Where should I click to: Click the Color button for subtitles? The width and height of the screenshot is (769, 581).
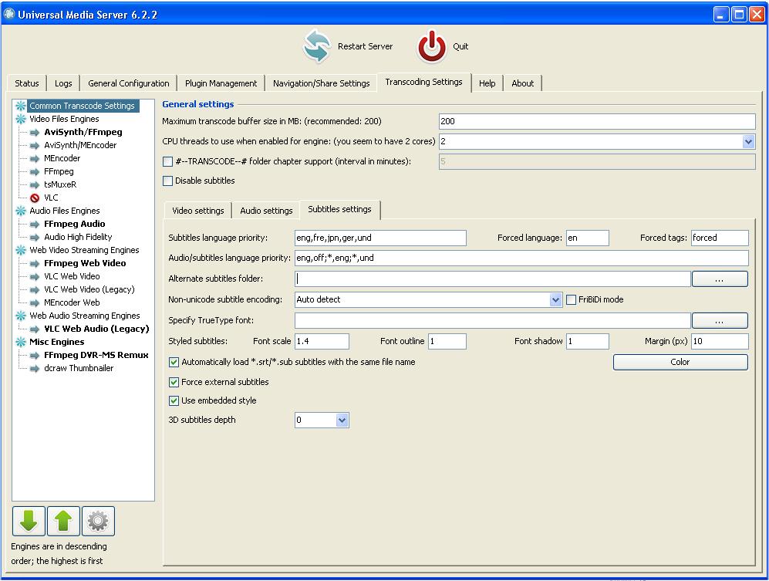pyautogui.click(x=680, y=362)
